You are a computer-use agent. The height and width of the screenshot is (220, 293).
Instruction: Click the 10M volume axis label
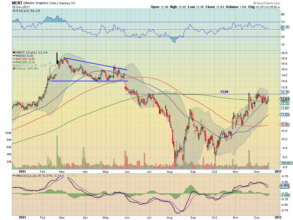(8, 133)
